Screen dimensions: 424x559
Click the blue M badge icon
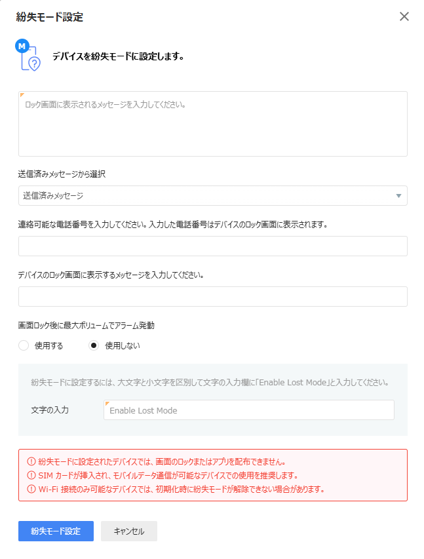(x=22, y=46)
